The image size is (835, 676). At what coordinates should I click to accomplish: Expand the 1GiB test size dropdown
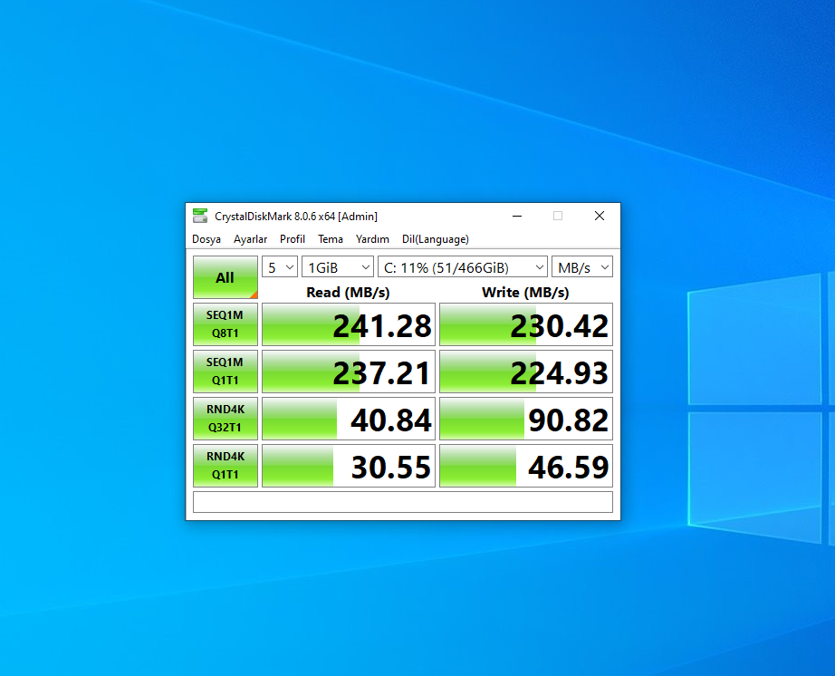(338, 267)
